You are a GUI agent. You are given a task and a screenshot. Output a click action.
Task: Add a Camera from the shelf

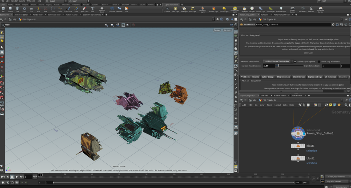click(167, 9)
